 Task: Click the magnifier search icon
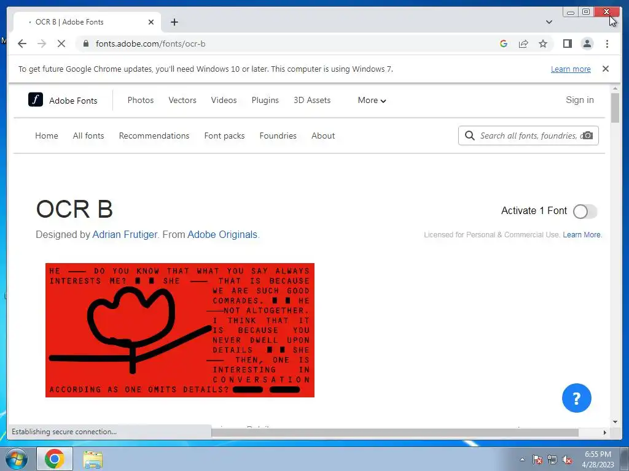(x=469, y=136)
